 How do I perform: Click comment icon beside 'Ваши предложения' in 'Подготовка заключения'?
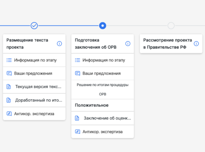tap(77, 73)
